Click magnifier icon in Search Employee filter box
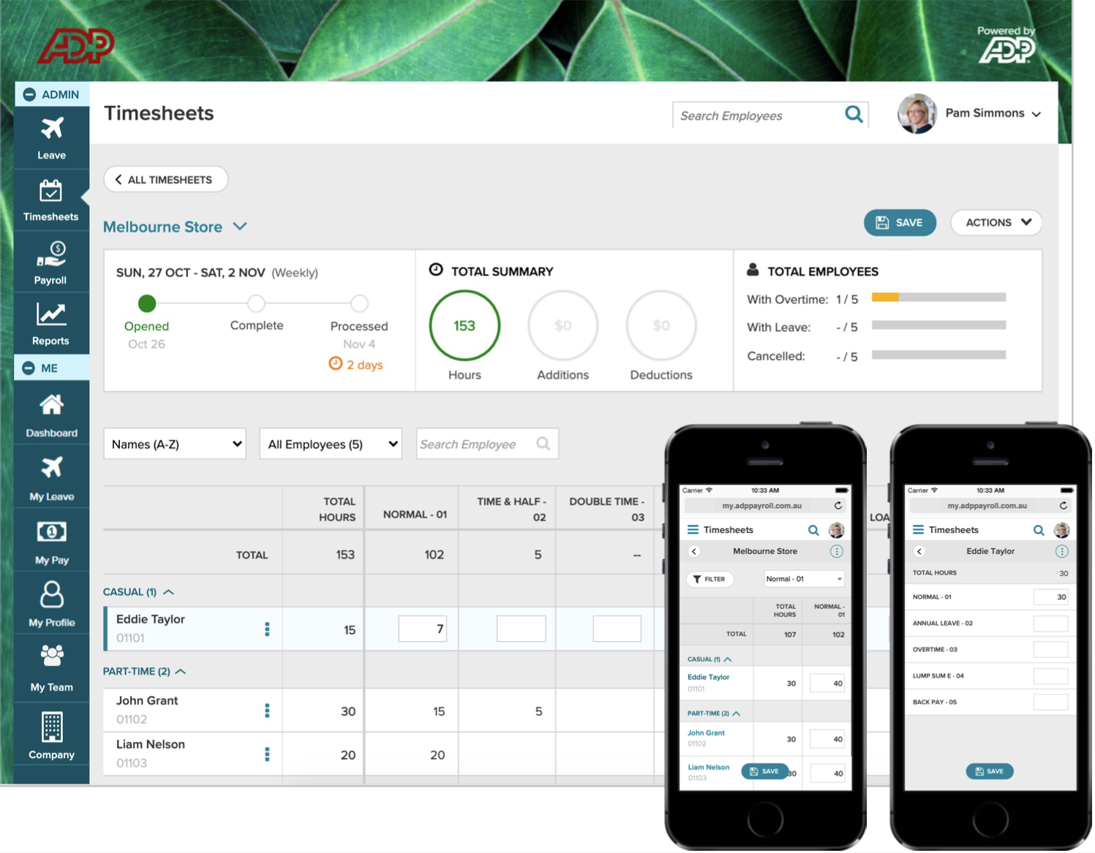1095x853 pixels. (x=543, y=444)
